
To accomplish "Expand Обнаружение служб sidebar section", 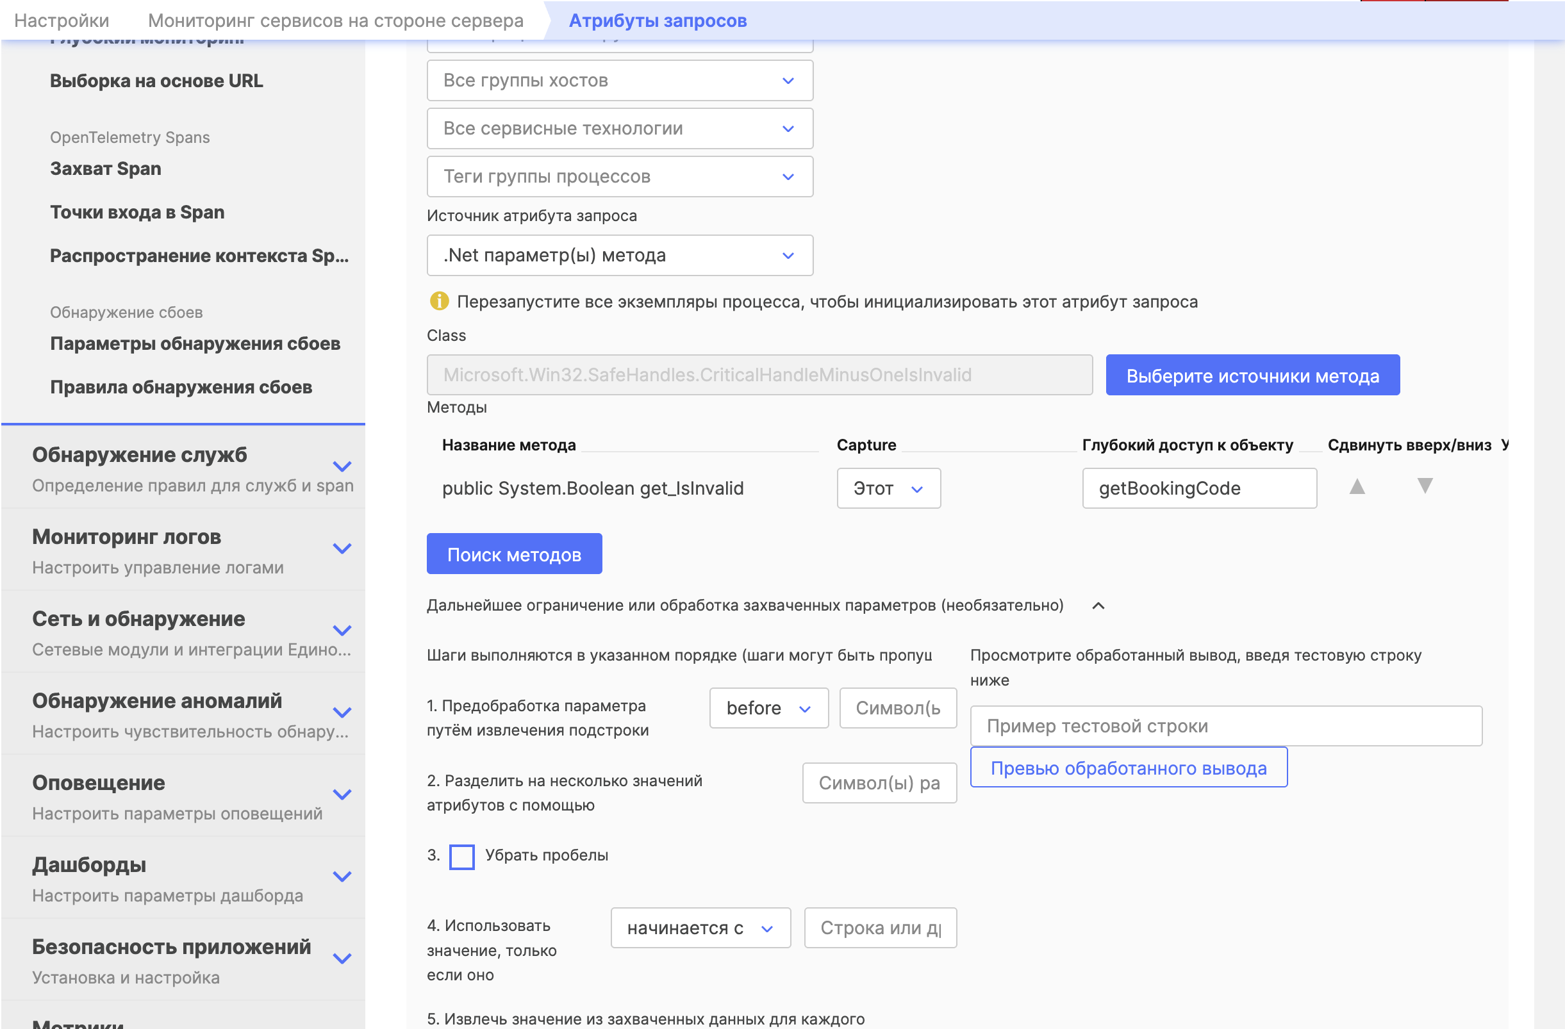I will click(x=342, y=467).
